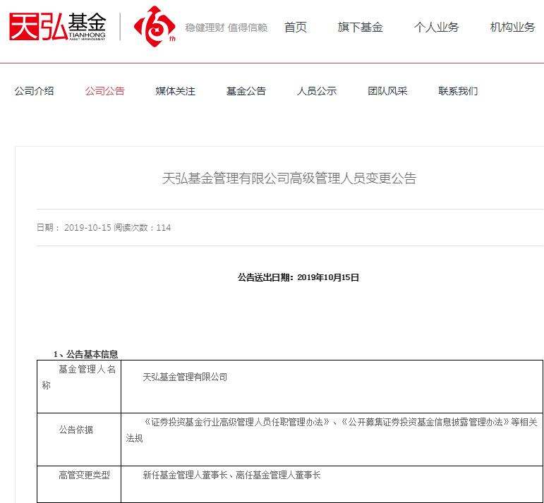This screenshot has width=544, height=503.
Task: Open the 人员公示 tab
Action: pos(317,91)
